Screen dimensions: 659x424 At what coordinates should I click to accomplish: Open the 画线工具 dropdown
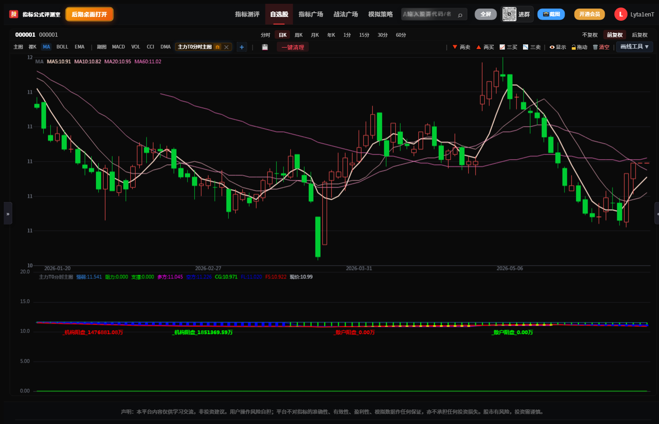(x=634, y=47)
